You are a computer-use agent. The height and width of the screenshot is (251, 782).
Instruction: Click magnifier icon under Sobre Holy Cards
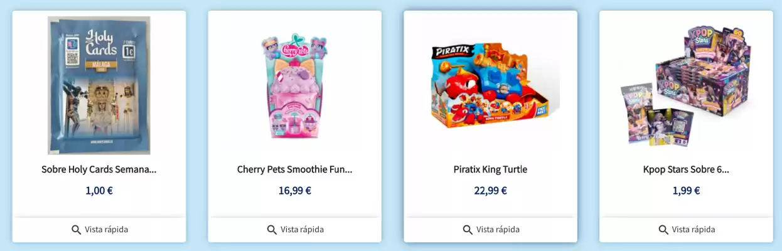(76, 230)
